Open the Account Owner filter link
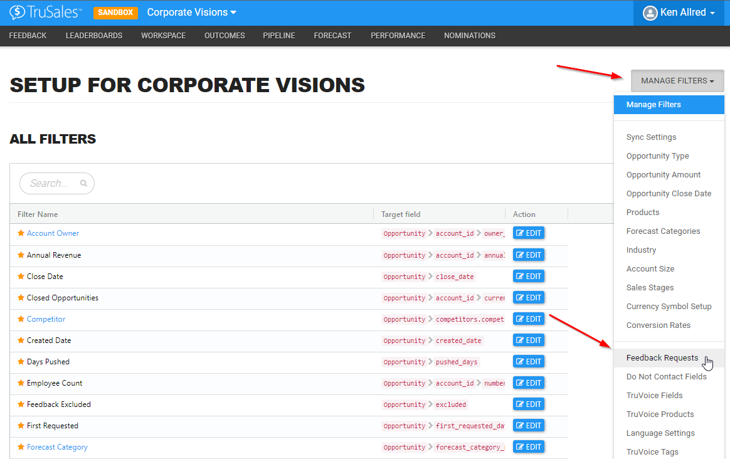Viewport: 730px width, 459px height. pyautogui.click(x=53, y=233)
